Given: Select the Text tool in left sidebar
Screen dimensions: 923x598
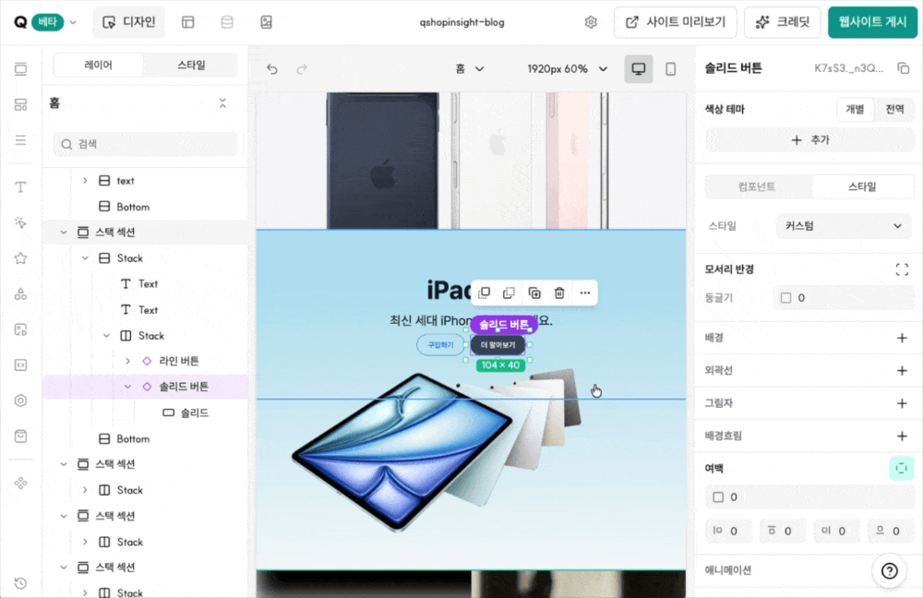Looking at the screenshot, I should 20,187.
